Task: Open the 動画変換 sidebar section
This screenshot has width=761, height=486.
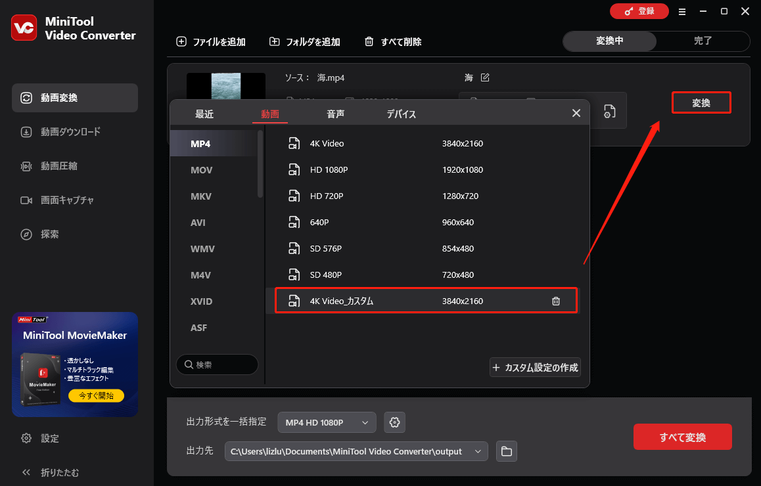Action: pyautogui.click(x=75, y=98)
